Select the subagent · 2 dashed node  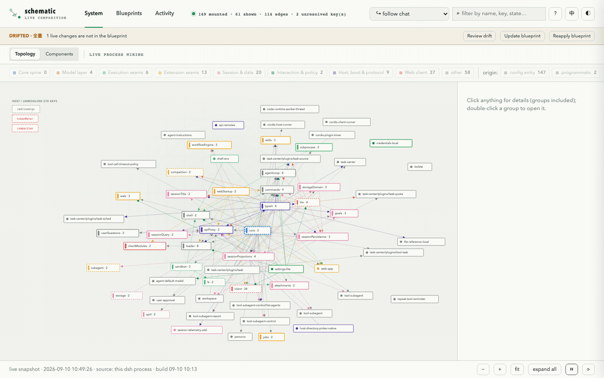point(103,268)
